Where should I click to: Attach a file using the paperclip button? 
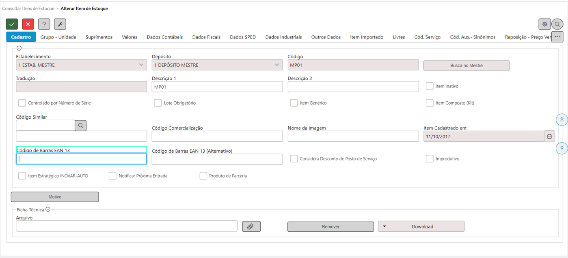pyautogui.click(x=251, y=226)
